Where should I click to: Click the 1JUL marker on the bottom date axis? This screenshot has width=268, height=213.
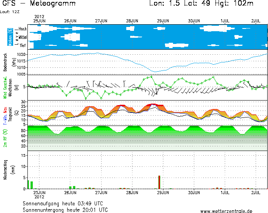(225, 192)
